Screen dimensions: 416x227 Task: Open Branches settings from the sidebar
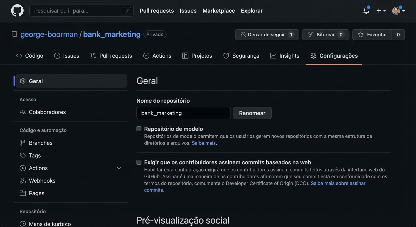pos(40,143)
